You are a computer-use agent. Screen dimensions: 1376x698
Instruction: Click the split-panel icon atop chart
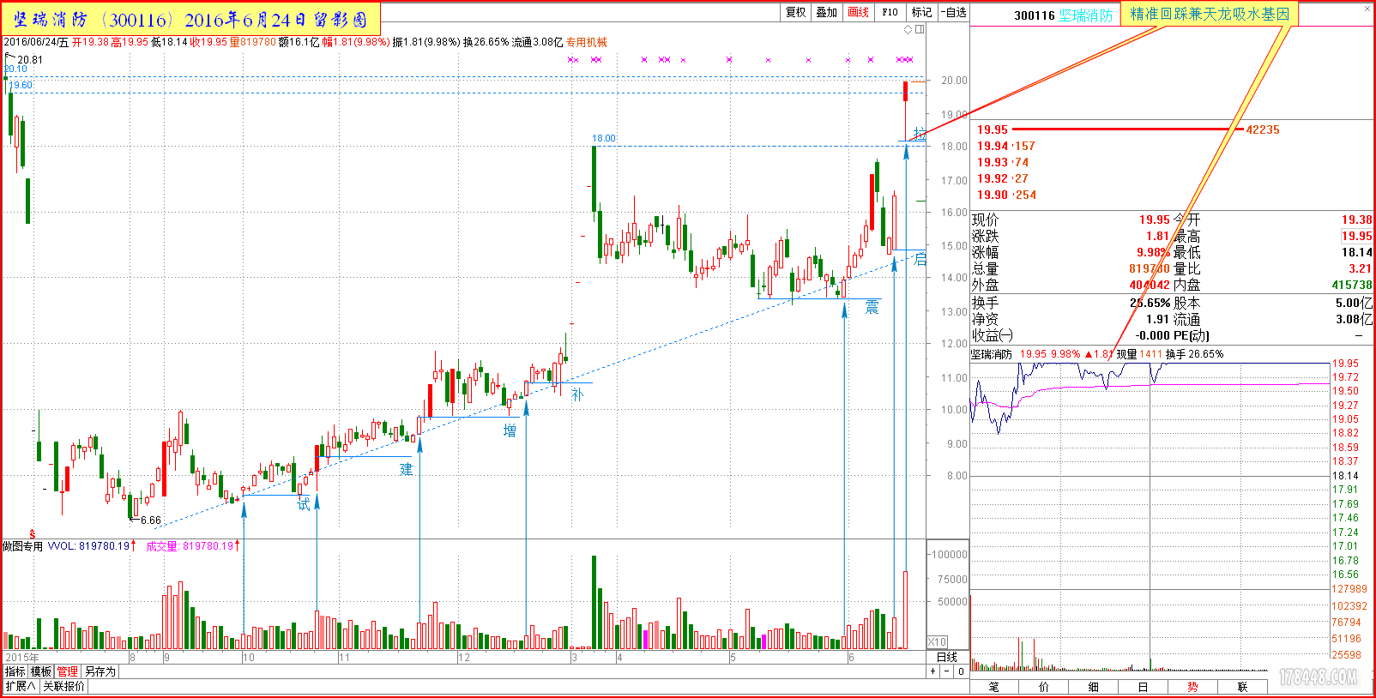click(920, 29)
